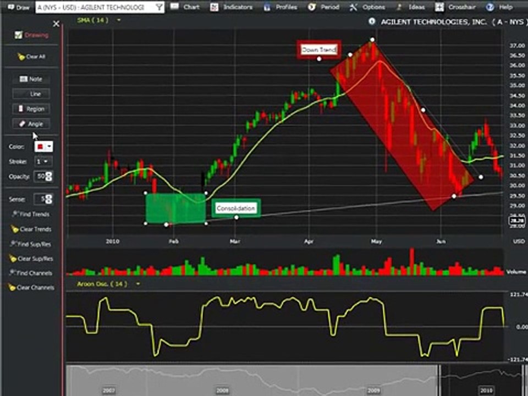528x396 pixels.
Task: Click the Sense value stepper
Action: click(49, 199)
